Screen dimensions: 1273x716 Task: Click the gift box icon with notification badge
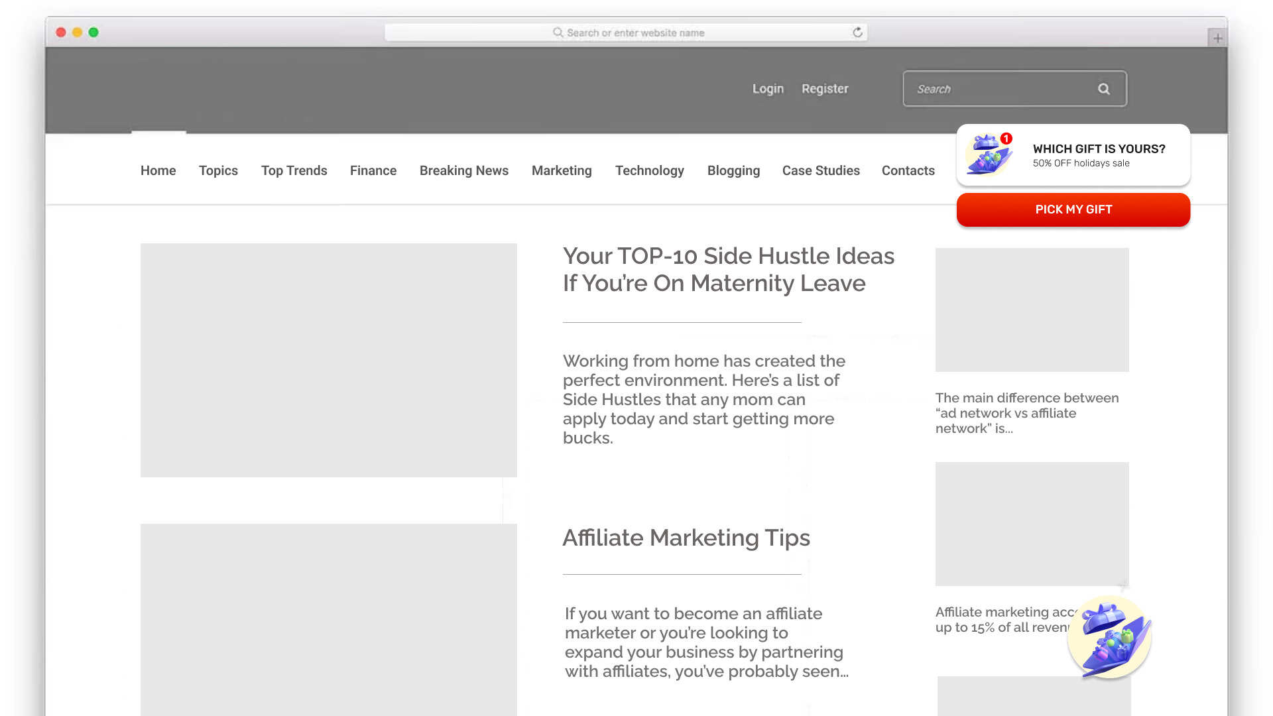(x=989, y=154)
